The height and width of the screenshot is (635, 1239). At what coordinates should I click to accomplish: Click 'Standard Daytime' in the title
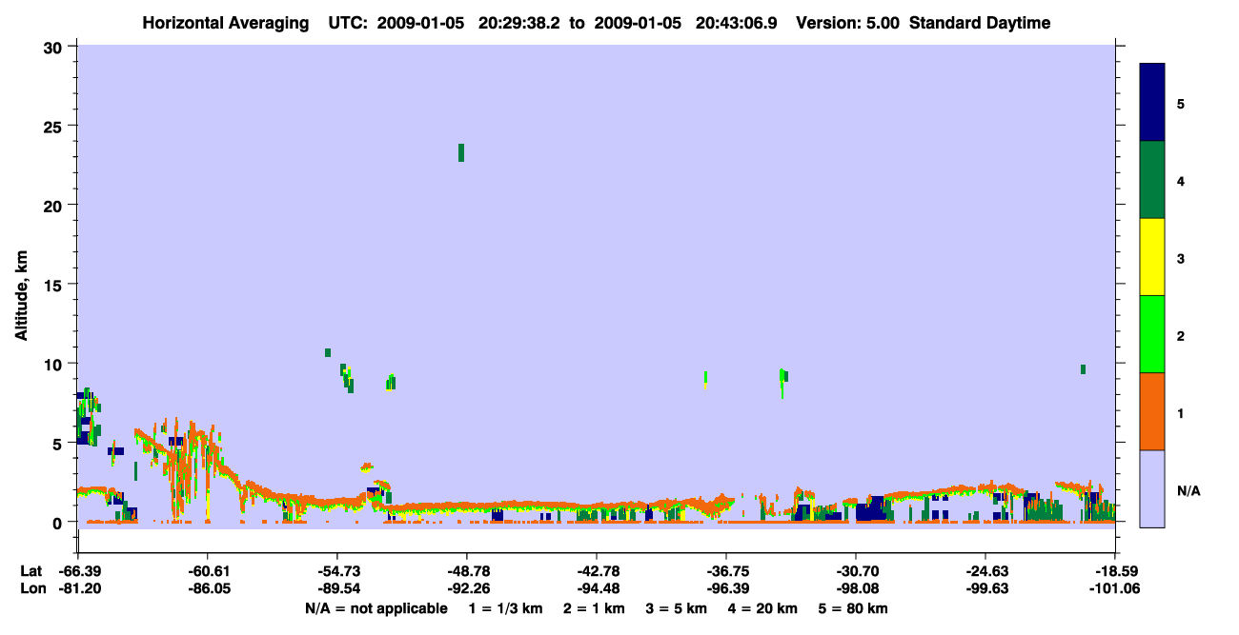980,23
